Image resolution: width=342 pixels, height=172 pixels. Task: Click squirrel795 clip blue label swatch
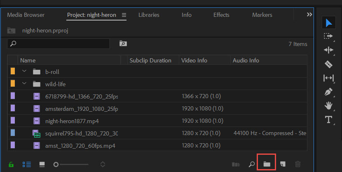(13, 133)
